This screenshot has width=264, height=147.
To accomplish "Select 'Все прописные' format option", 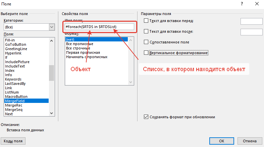I will point(80,44).
